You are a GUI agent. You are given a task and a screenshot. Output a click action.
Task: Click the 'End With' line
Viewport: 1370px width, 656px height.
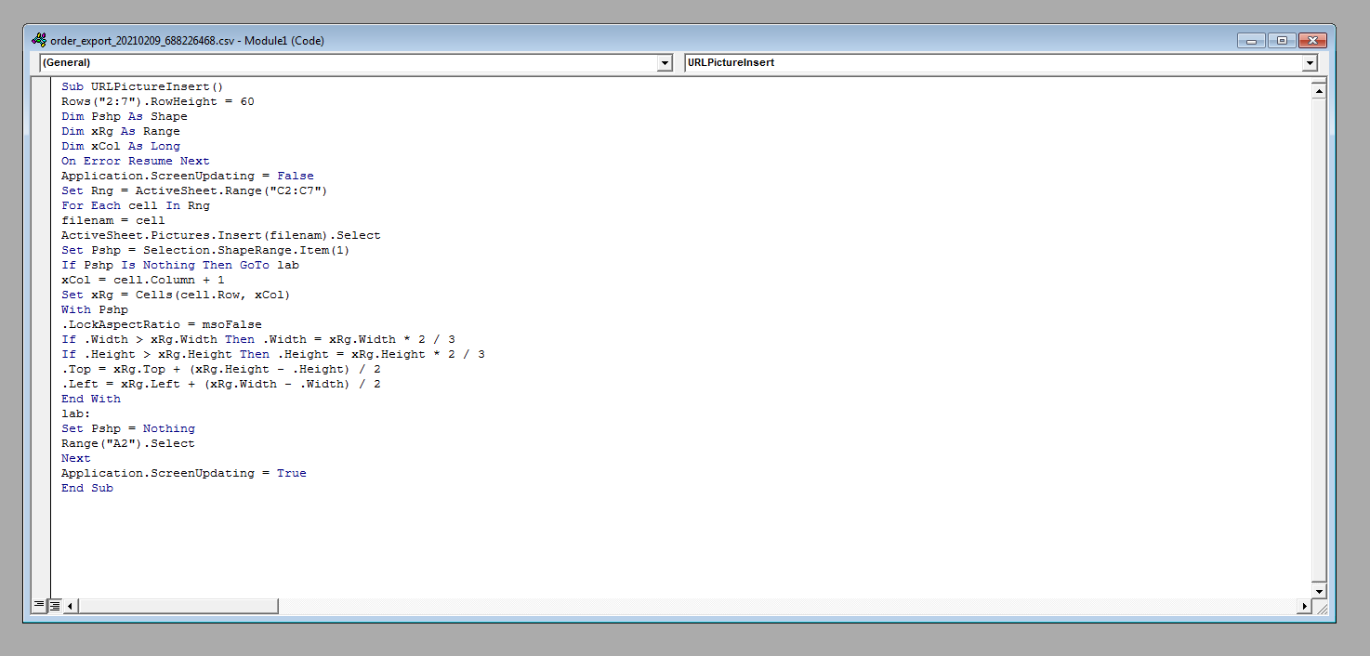91,399
